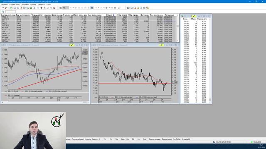The image size is (266, 149).
Task: Toggle the yellow pin button in right daily chart window
Action: [x=161, y=45]
